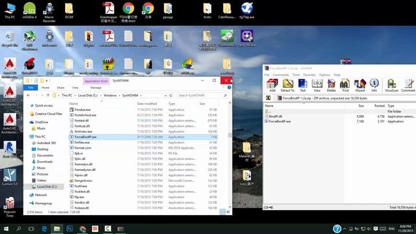The width and height of the screenshot is (416, 234).
Task: Select Quick access in navigation pane
Action: (42, 105)
